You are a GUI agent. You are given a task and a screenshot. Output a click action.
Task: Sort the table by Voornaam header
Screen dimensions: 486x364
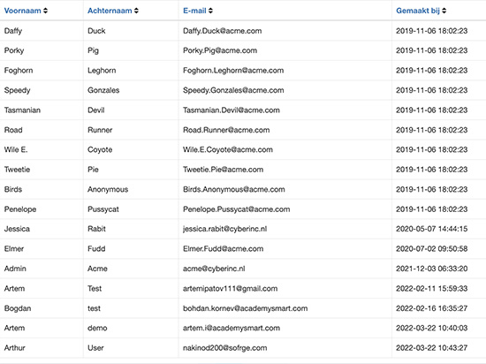tap(23, 11)
